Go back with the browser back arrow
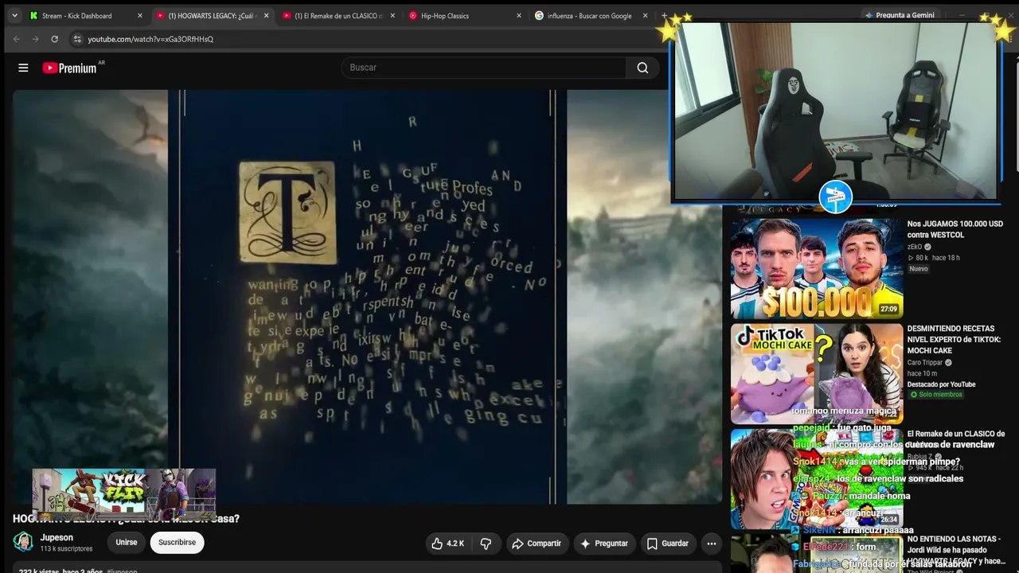1019x573 pixels. [16, 39]
